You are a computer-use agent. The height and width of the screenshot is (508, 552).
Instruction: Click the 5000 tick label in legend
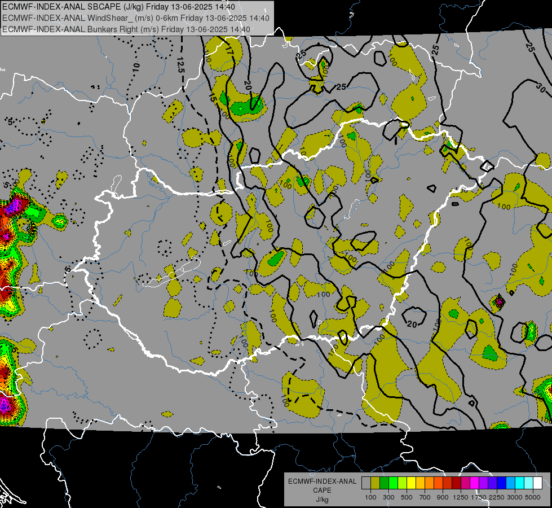pos(533,497)
